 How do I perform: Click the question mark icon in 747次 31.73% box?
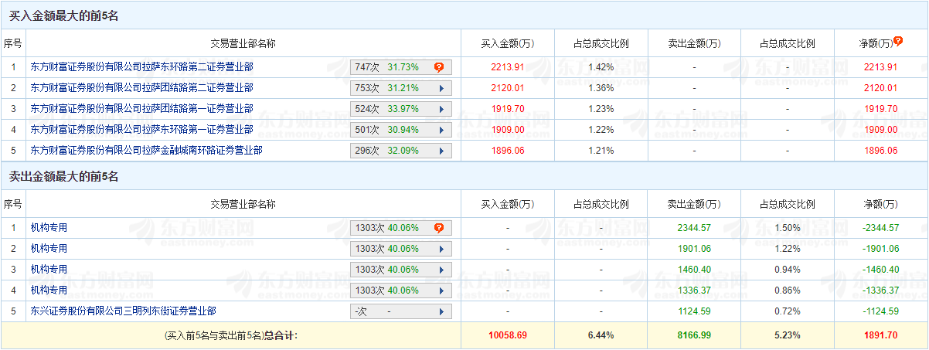click(x=439, y=67)
